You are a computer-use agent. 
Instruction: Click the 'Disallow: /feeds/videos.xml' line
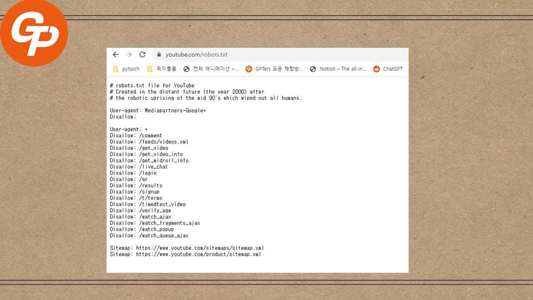(x=149, y=142)
